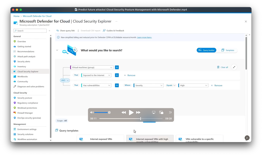Viewport: 262px width, 156px height.
Task: Open Attack path analysis
Action: pos(26,56)
